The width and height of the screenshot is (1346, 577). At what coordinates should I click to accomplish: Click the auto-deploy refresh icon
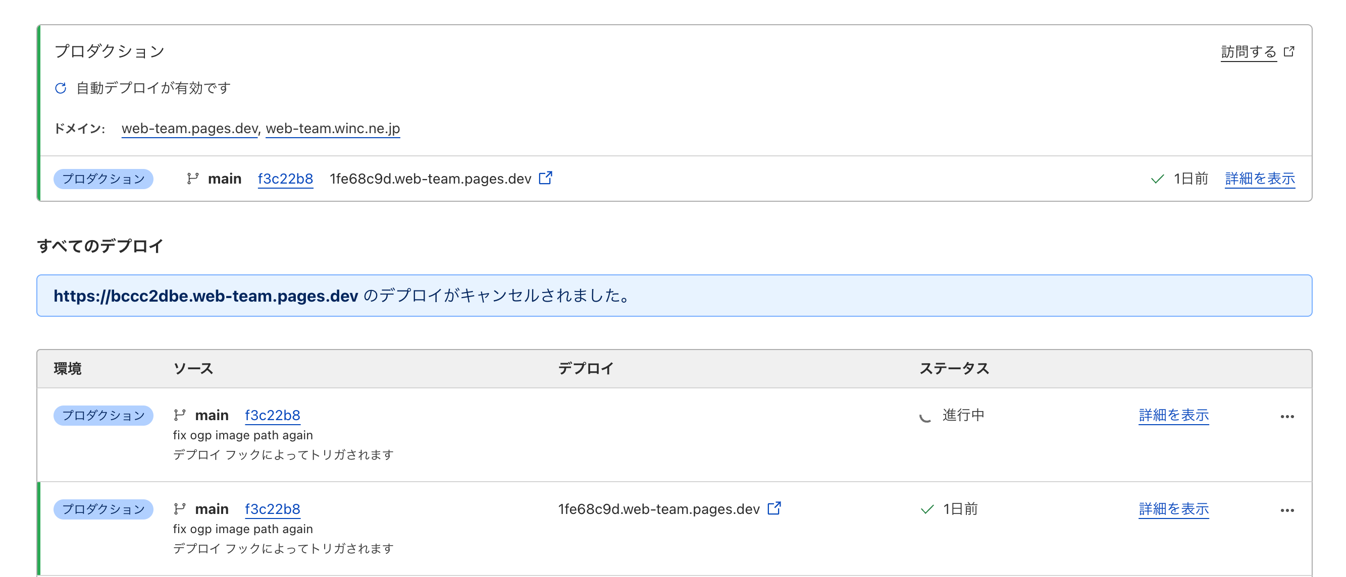tap(61, 88)
